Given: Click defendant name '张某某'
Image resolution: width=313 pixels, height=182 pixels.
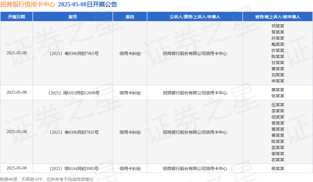Looking at the screenshot, I should pos(278,96).
